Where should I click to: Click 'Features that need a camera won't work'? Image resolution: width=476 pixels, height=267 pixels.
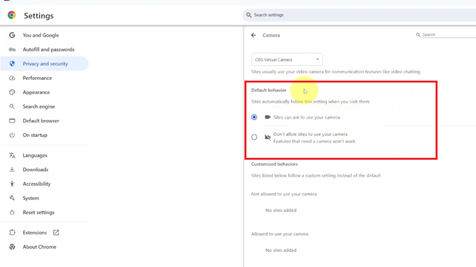tap(314, 141)
